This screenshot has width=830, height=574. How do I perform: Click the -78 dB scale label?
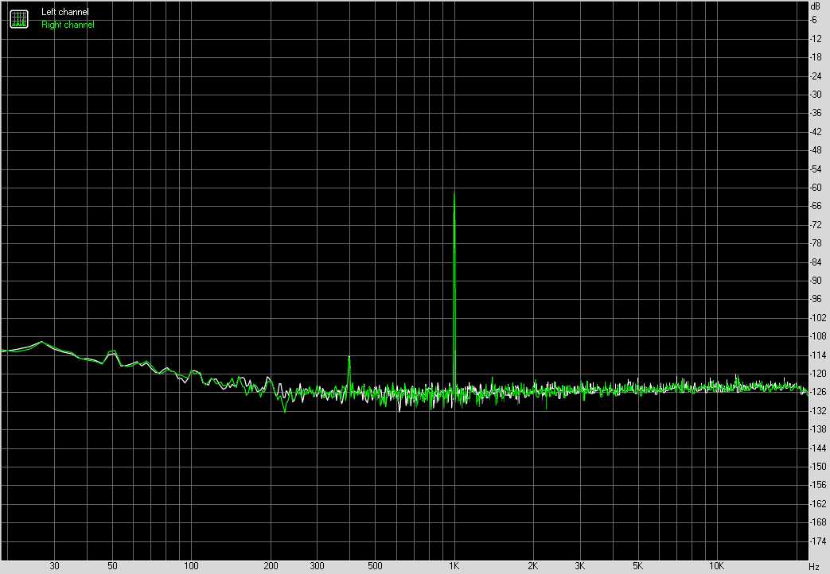(816, 243)
